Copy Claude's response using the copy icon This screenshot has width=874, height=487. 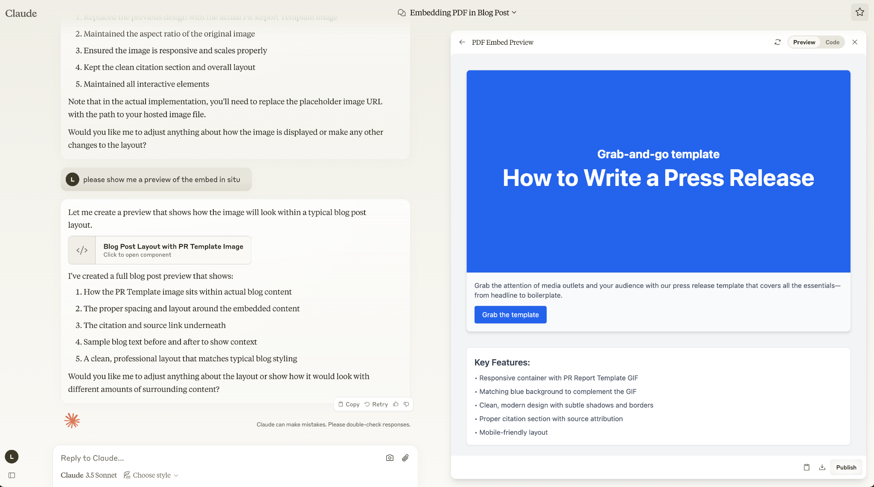point(348,404)
